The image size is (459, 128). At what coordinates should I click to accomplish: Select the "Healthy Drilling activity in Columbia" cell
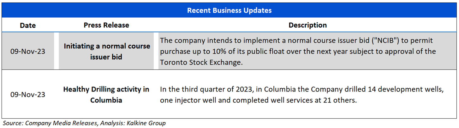tap(106, 95)
